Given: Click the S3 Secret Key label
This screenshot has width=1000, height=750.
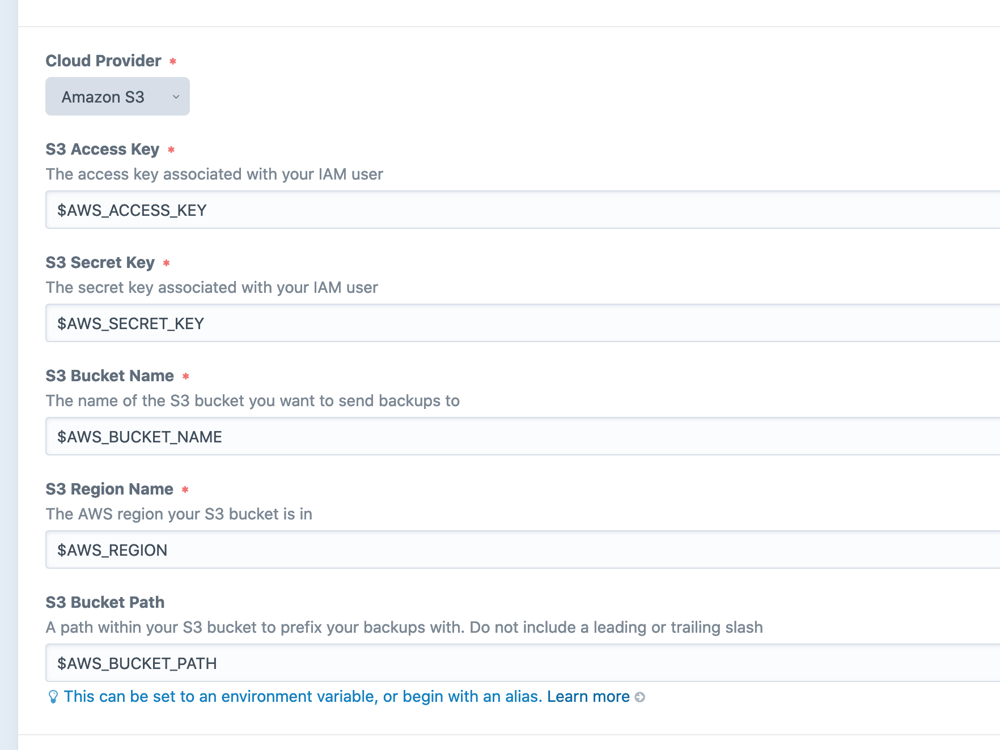Looking at the screenshot, I should coord(100,262).
